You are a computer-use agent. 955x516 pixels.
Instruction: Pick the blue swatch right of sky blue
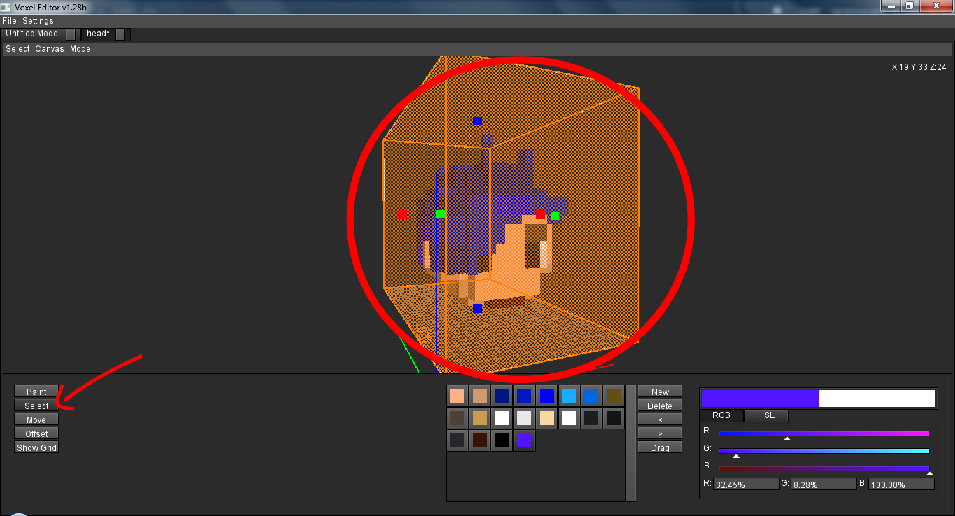(x=591, y=396)
